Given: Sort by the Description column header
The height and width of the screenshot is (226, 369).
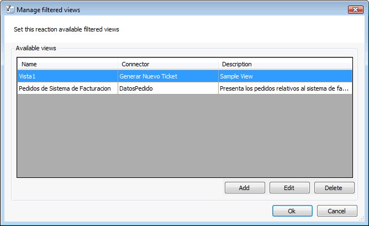Looking at the screenshot, I should click(285, 64).
